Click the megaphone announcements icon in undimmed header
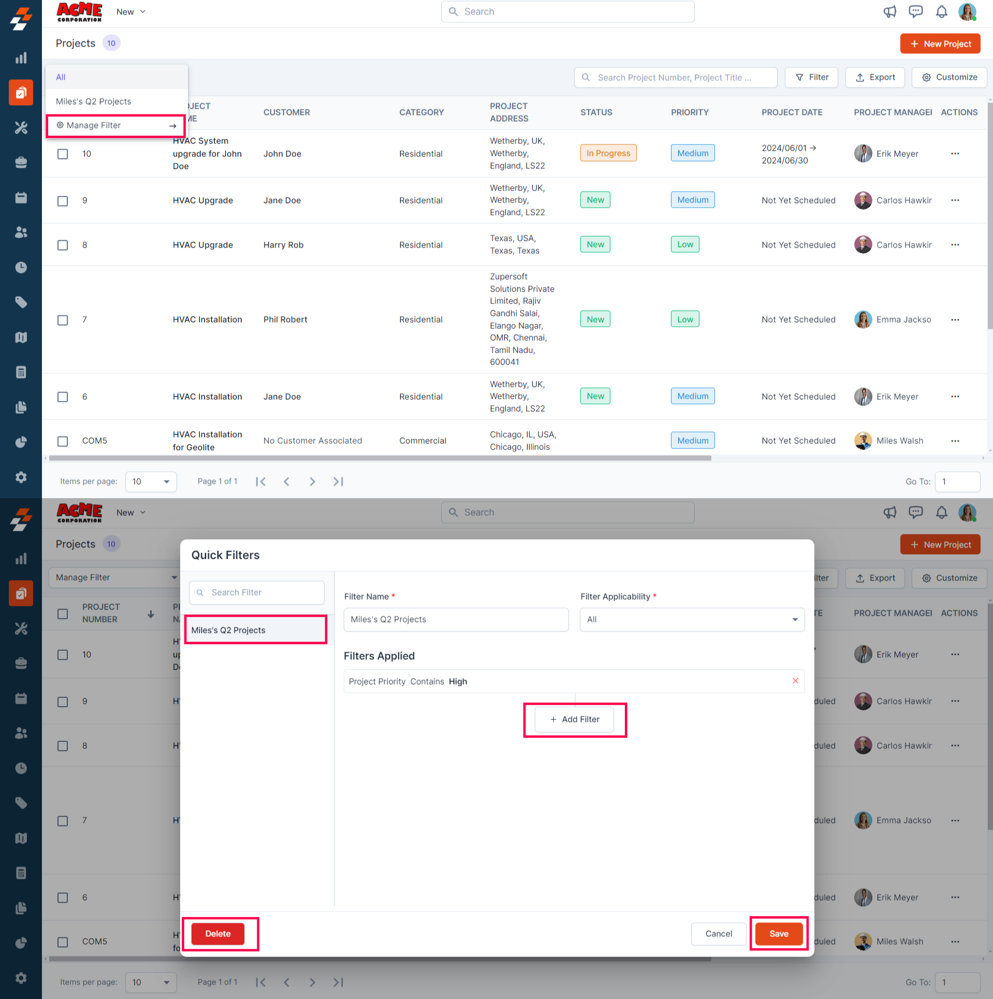 click(x=890, y=11)
